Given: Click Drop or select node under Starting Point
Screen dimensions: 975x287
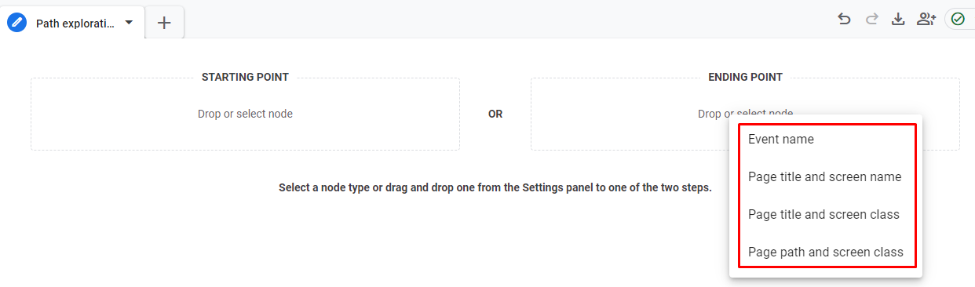Looking at the screenshot, I should point(245,114).
